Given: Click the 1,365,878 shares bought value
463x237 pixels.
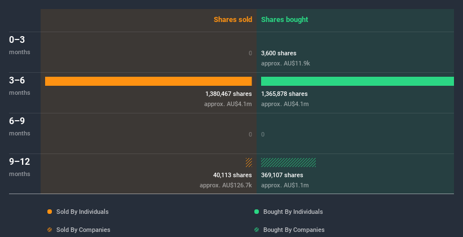Looking at the screenshot, I should 284,94.
